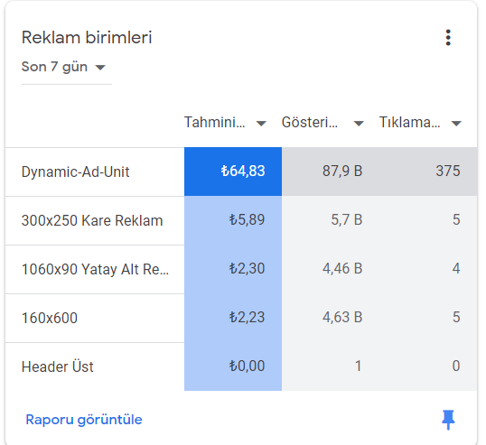Click the ₺2,23 earnings cell
This screenshot has height=445, width=486.
(x=233, y=318)
